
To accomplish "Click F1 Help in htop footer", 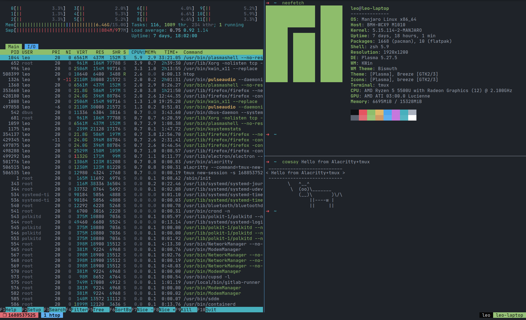I will (x=11, y=310).
